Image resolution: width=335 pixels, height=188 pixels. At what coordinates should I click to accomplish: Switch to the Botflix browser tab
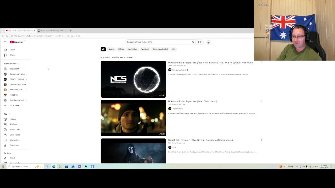coord(52,31)
